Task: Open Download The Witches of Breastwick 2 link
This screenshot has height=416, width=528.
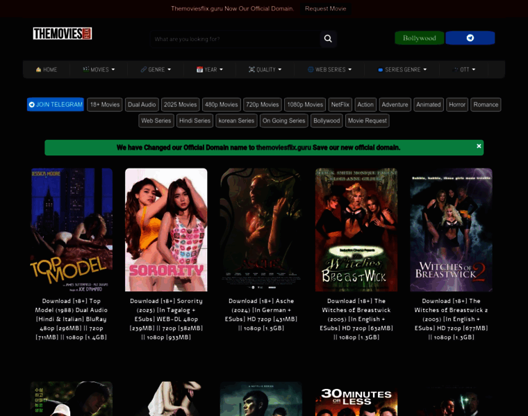Action: click(451, 319)
